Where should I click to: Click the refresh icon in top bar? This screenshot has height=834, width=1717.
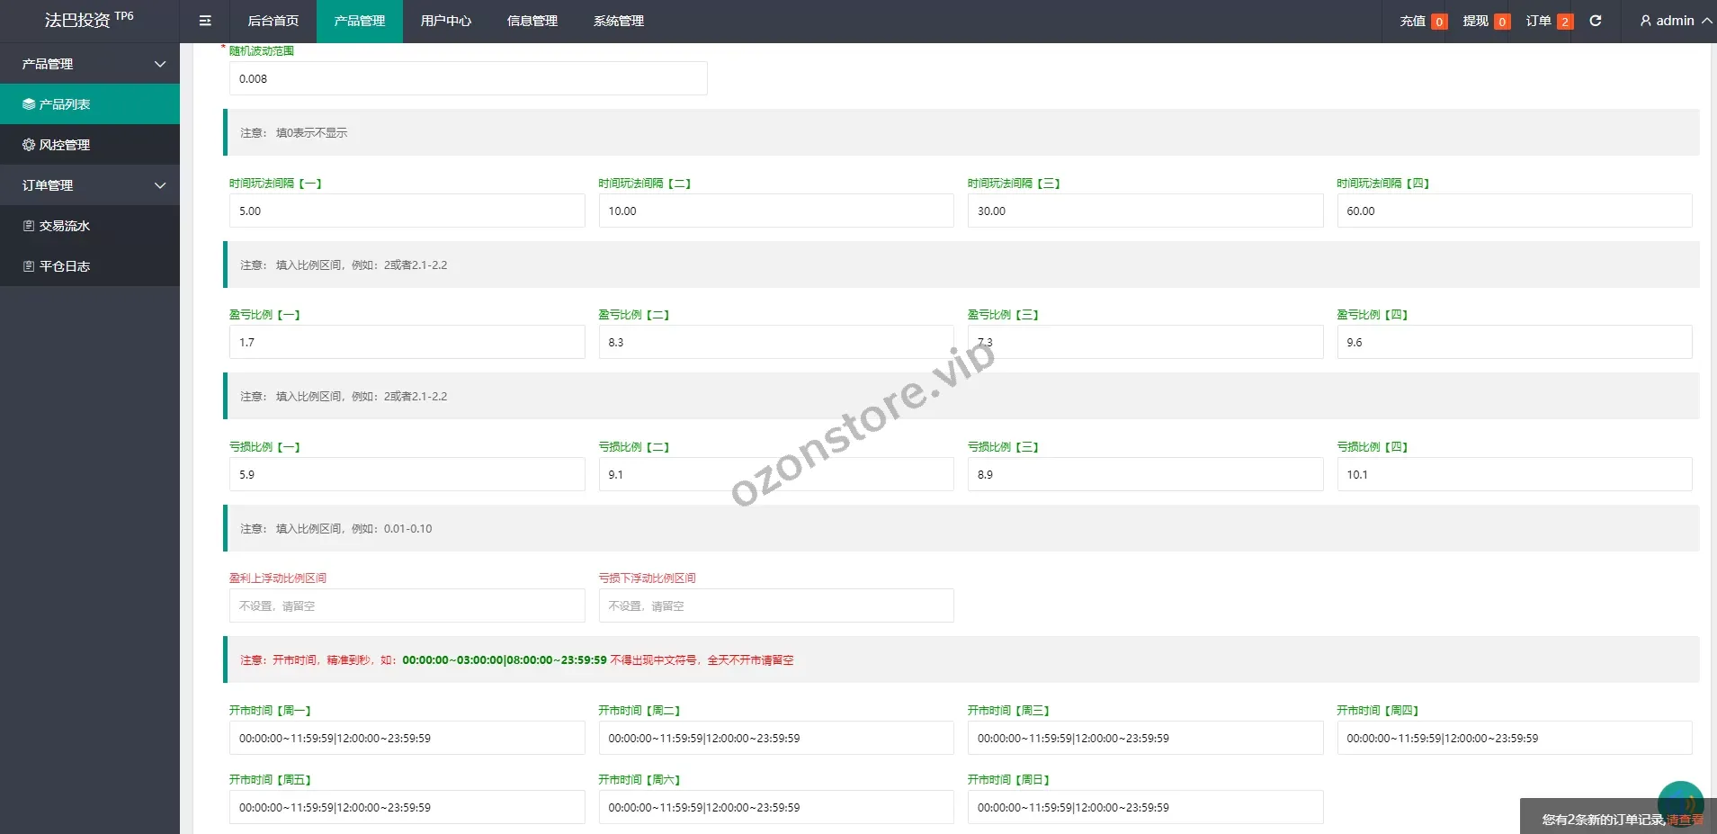point(1596,21)
